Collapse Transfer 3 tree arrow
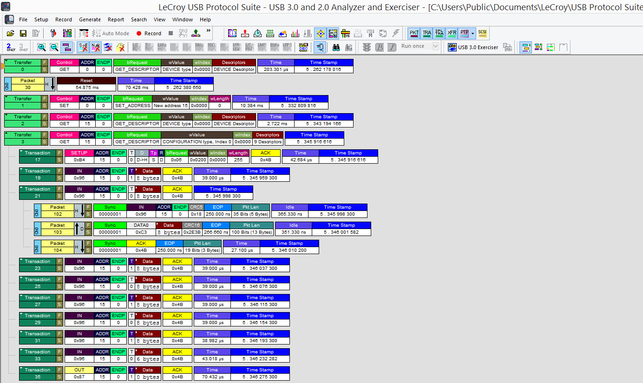 coord(7,134)
